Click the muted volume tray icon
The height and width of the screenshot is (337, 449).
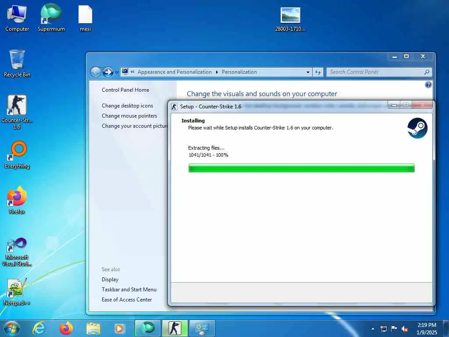point(405,329)
